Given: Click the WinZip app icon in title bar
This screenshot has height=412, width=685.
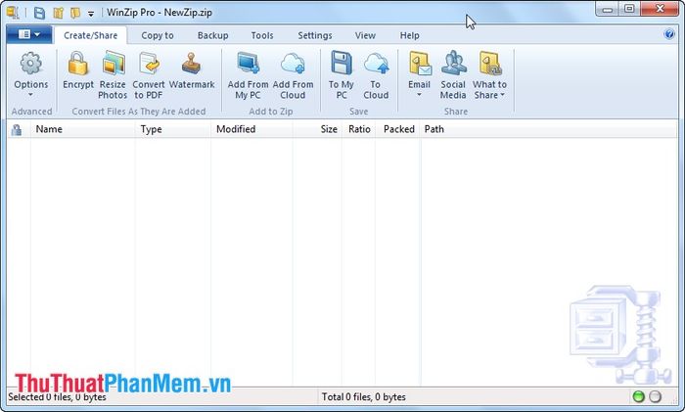Looking at the screenshot, I should [x=13, y=13].
